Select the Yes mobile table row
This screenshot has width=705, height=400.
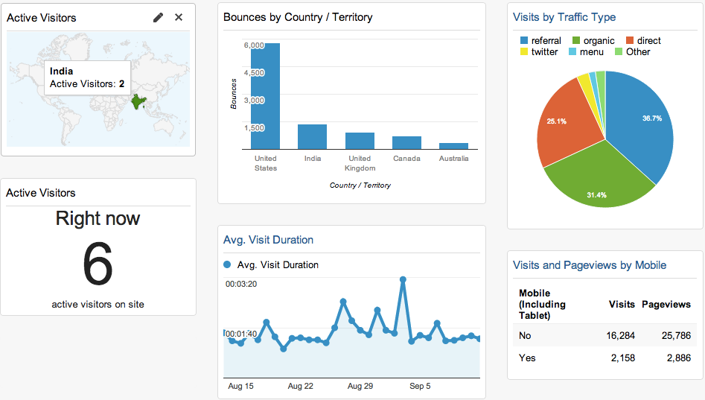[604, 358]
